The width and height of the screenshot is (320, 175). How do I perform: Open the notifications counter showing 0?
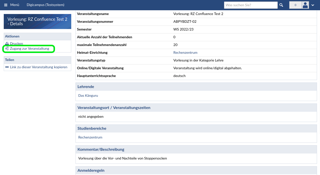[x=295, y=5]
